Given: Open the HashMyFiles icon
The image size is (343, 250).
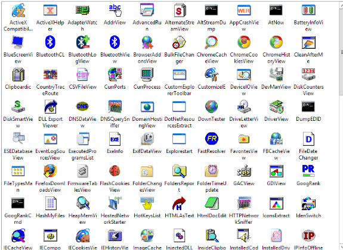Looking at the screenshot, I should pos(50,203).
